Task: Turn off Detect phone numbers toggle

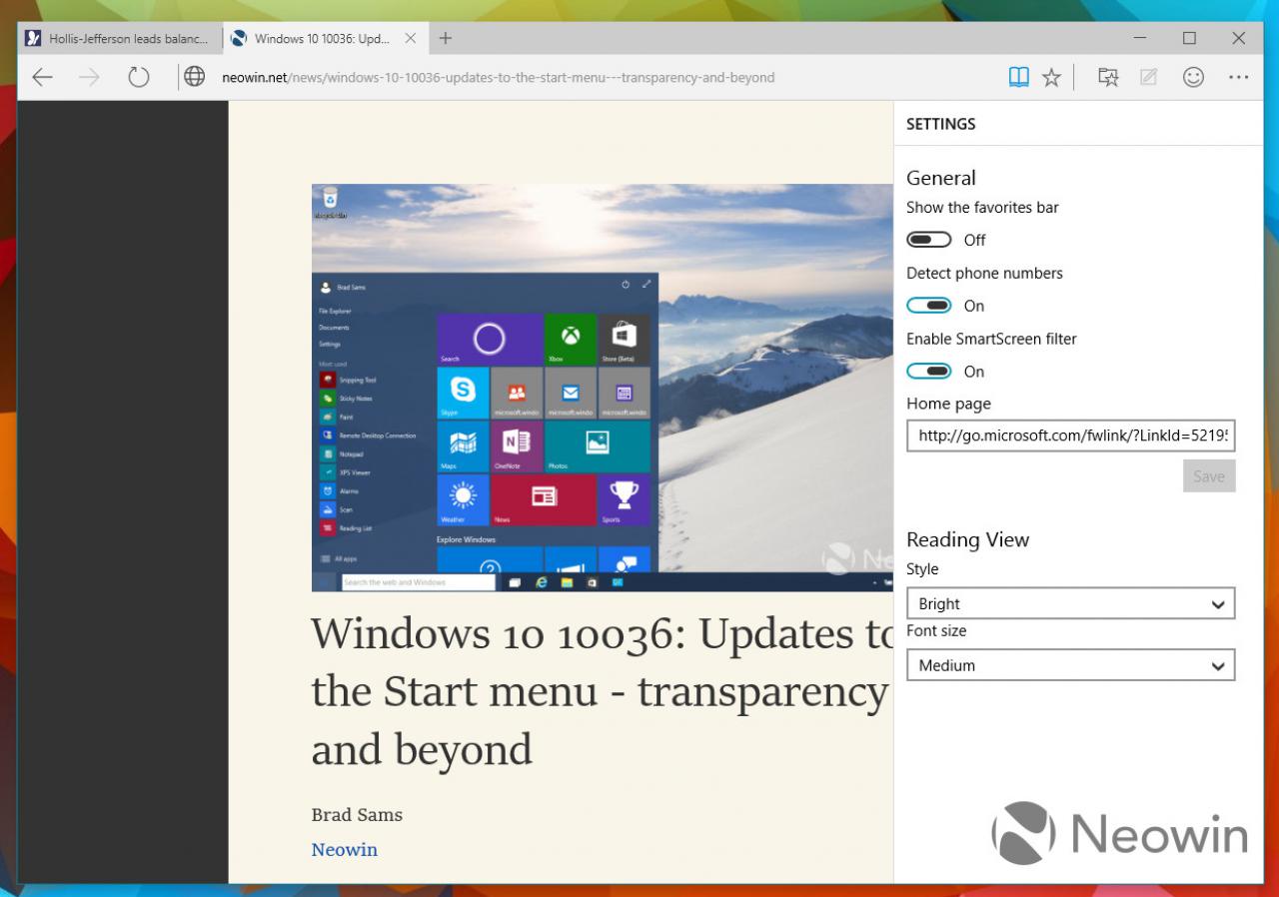Action: click(x=928, y=306)
